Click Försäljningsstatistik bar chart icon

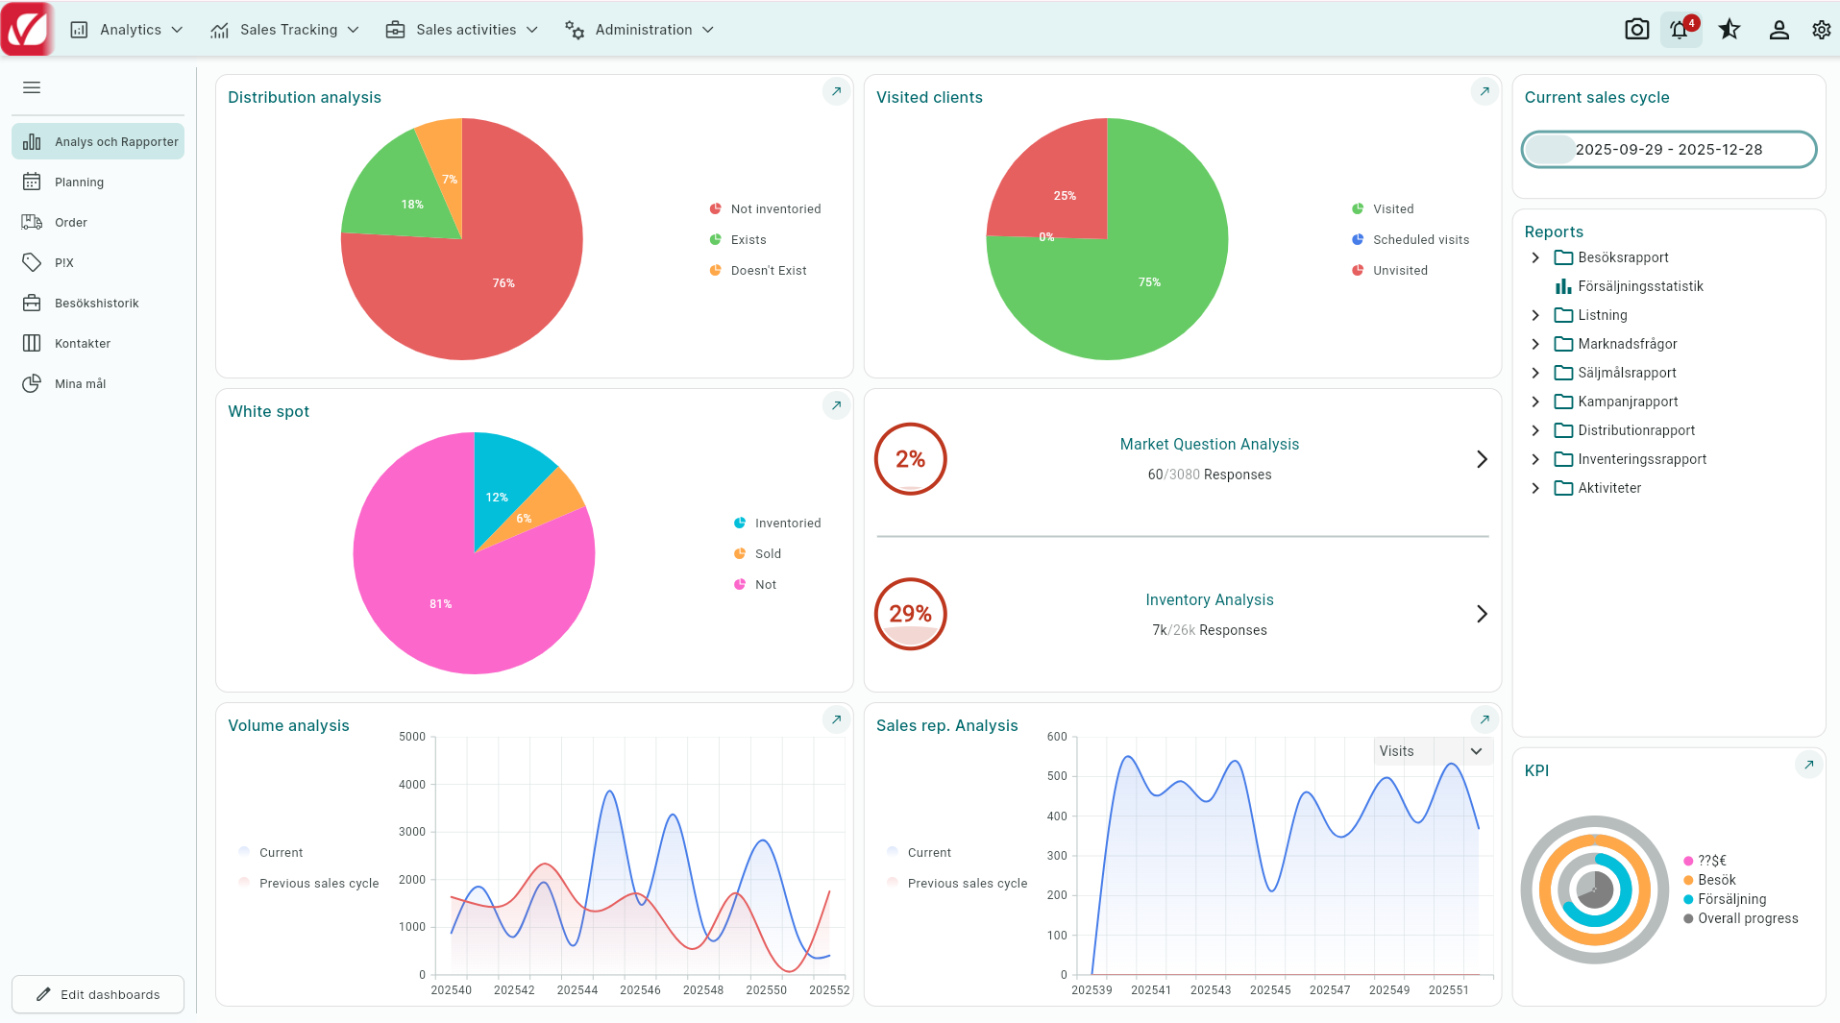(x=1563, y=286)
